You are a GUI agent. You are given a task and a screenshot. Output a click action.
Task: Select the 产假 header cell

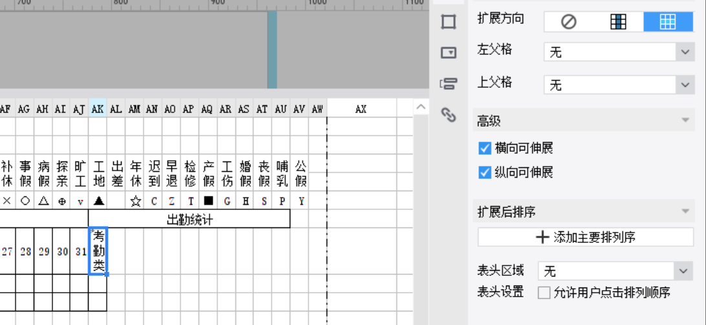(x=208, y=174)
